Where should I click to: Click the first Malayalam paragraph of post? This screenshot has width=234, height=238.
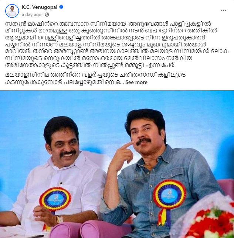click(x=117, y=45)
